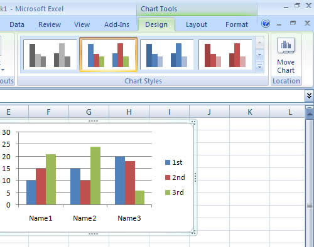
Task: Click the 3rd legend entry
Action: 175,192
